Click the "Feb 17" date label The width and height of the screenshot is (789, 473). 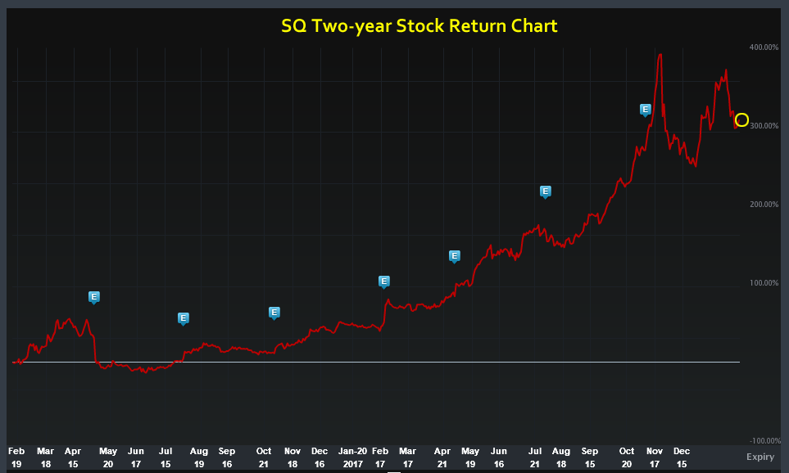[x=380, y=457]
